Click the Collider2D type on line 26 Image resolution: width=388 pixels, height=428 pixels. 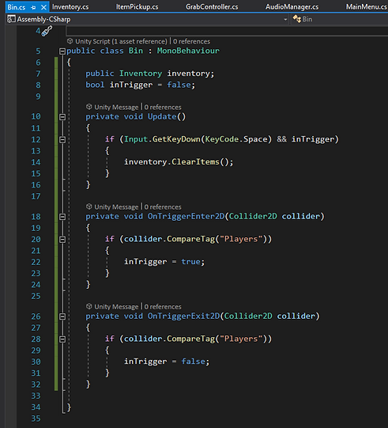[x=248, y=316]
